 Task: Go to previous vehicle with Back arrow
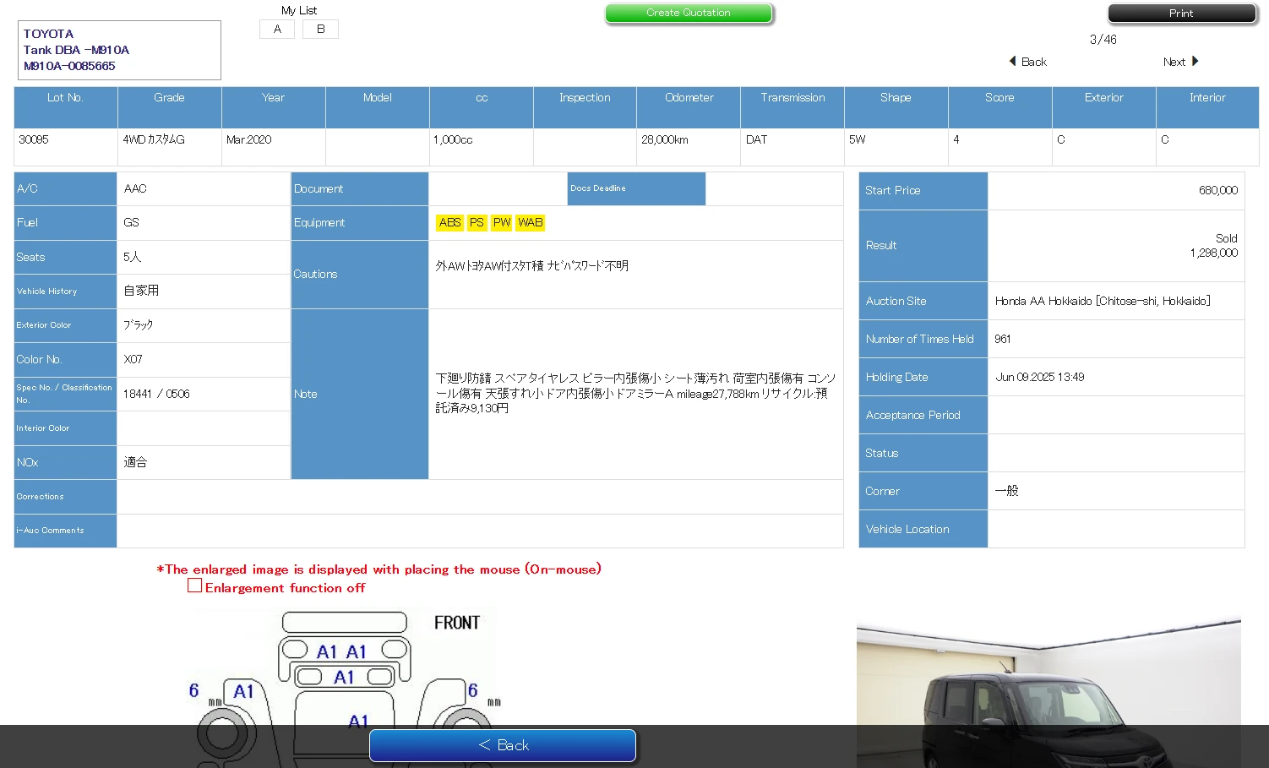(1027, 62)
